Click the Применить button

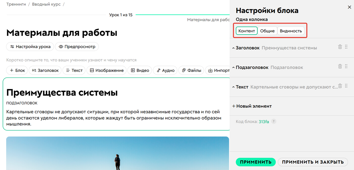tap(256, 162)
